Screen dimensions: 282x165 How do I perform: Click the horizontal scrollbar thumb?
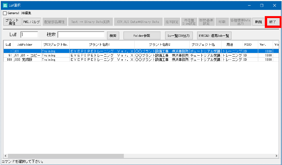pyautogui.click(x=66, y=156)
